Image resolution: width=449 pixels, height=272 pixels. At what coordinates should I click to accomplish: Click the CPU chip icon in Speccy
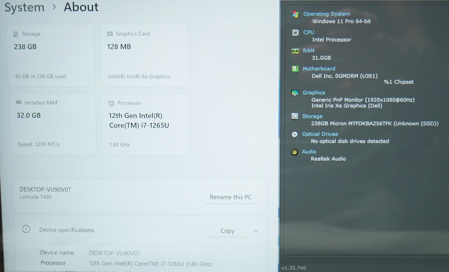(x=295, y=33)
